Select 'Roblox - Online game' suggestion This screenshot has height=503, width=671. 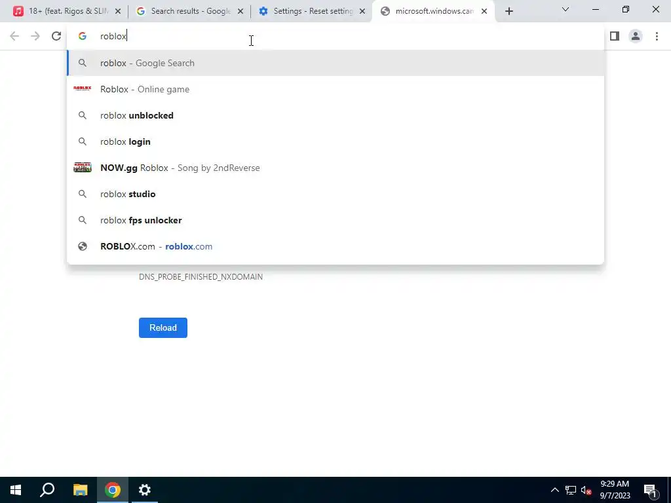coord(335,89)
